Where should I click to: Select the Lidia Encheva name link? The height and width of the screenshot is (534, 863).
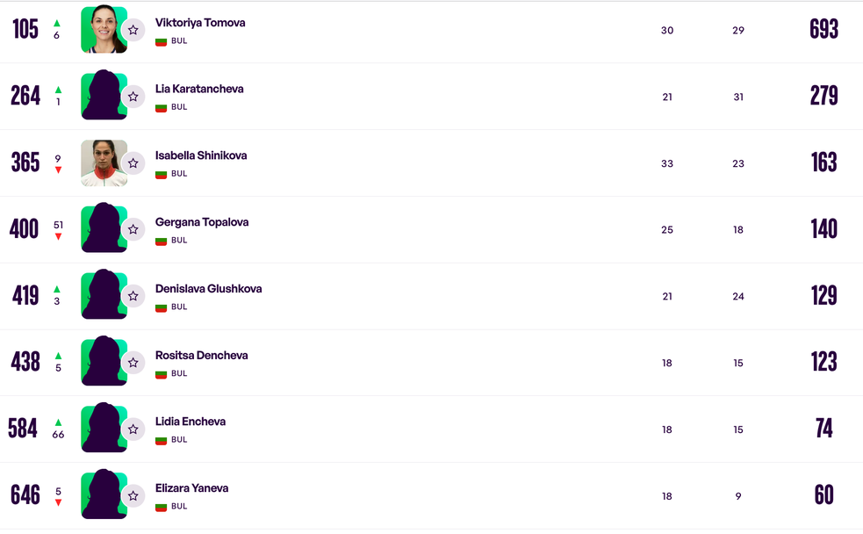tap(191, 422)
